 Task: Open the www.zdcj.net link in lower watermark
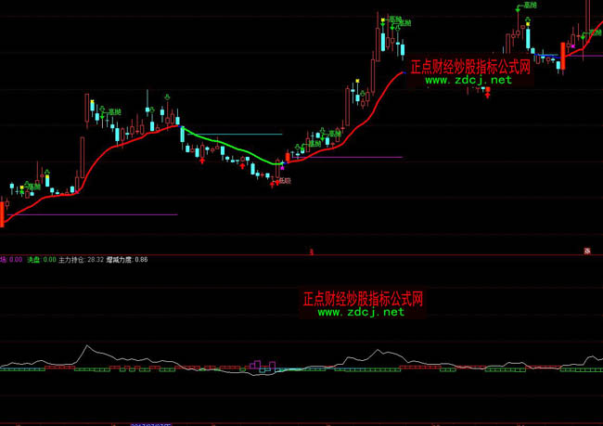coord(361,313)
